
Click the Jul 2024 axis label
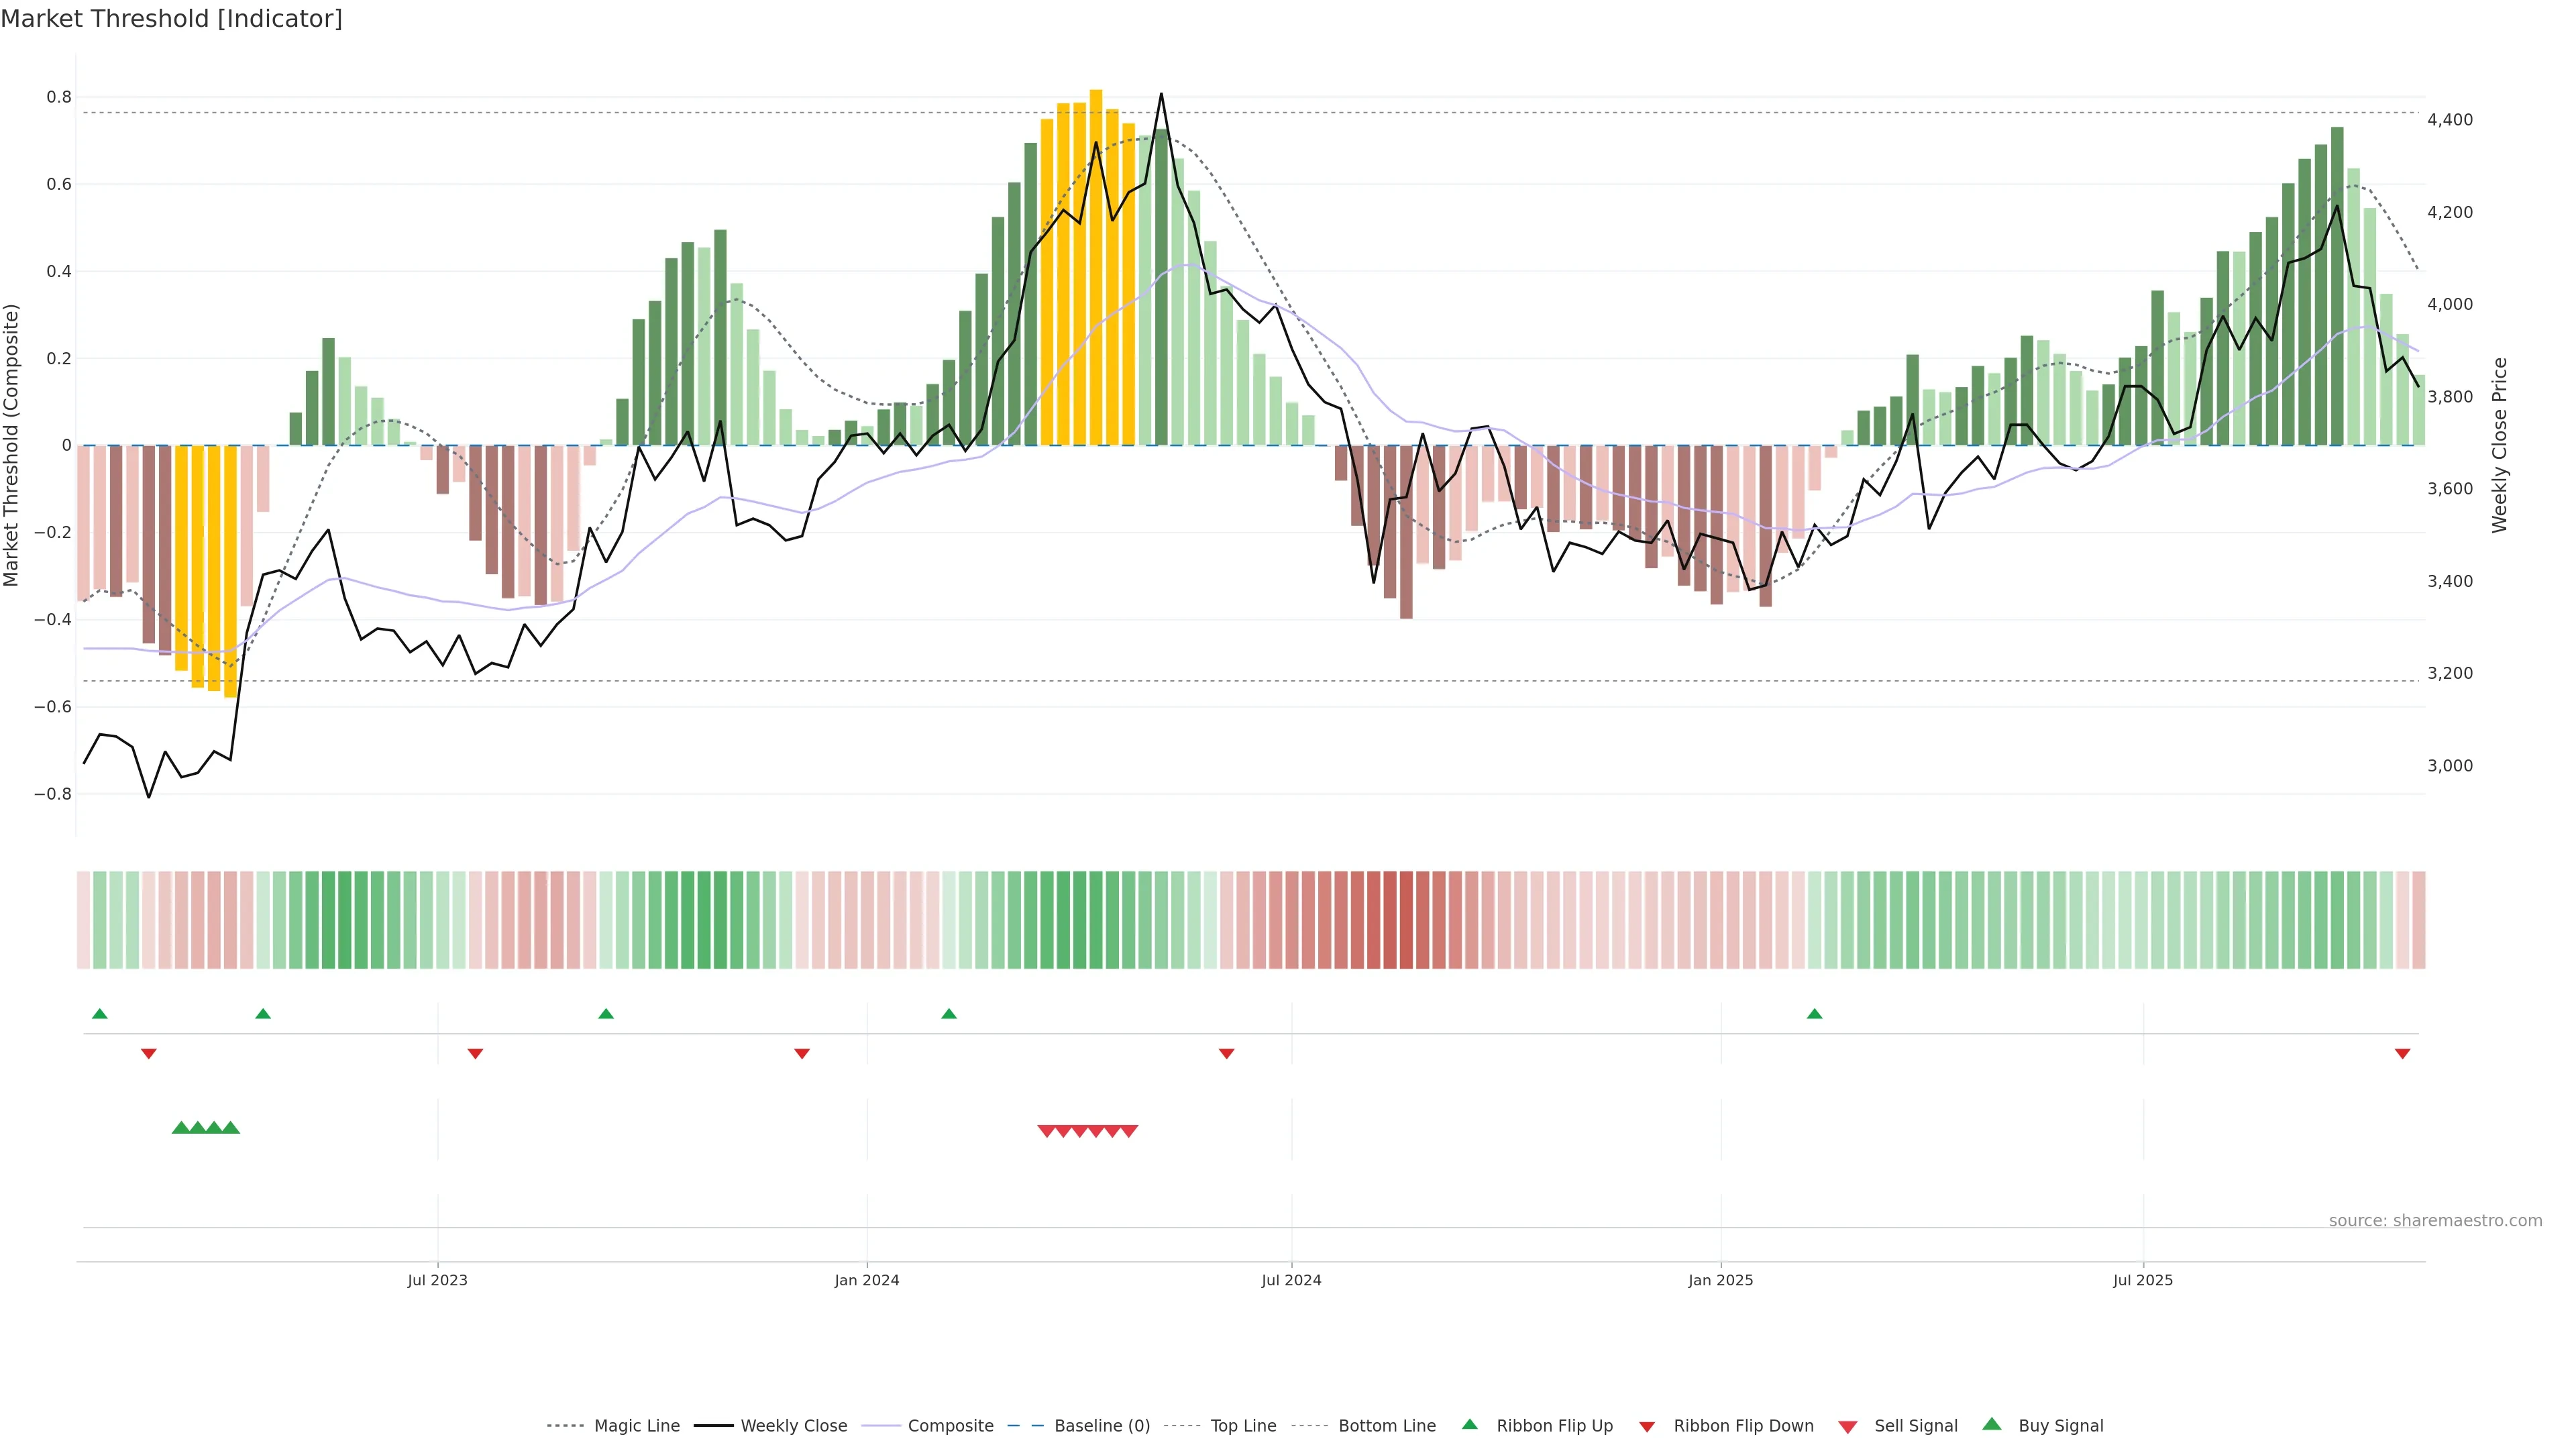pyautogui.click(x=1291, y=1280)
